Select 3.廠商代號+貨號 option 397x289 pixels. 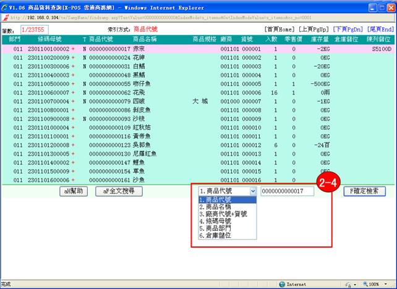[223, 214]
